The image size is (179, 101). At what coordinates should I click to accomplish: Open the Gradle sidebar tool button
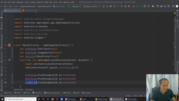[177, 13]
